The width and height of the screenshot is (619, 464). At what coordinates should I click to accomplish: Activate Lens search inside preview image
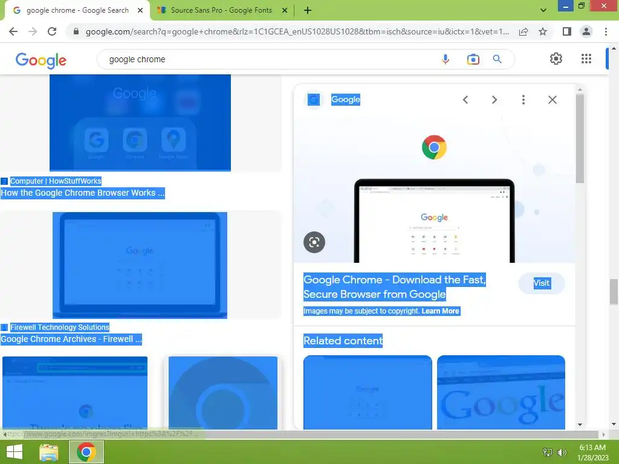[x=314, y=242]
